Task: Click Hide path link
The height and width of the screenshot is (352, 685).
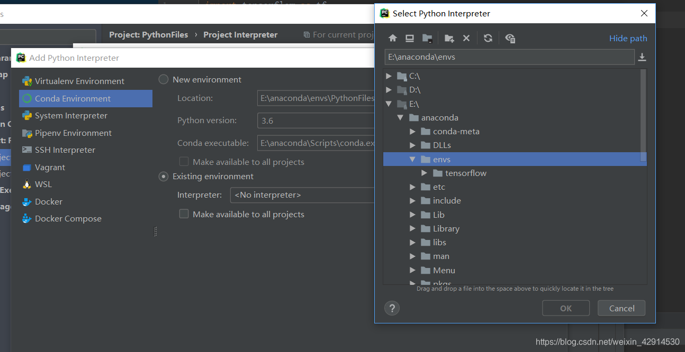Action: tap(628, 38)
